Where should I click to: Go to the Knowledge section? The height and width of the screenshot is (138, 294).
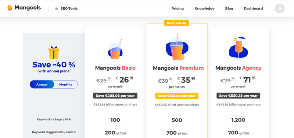pos(204,8)
